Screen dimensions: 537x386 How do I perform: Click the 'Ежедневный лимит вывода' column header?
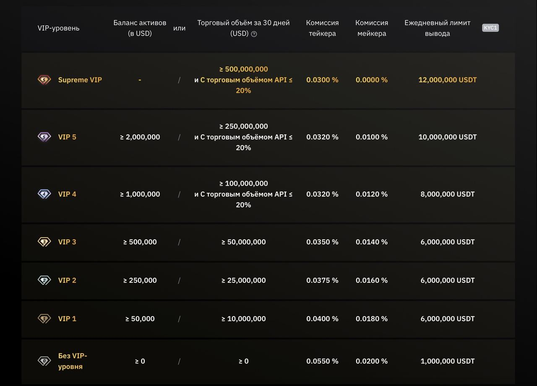(437, 28)
